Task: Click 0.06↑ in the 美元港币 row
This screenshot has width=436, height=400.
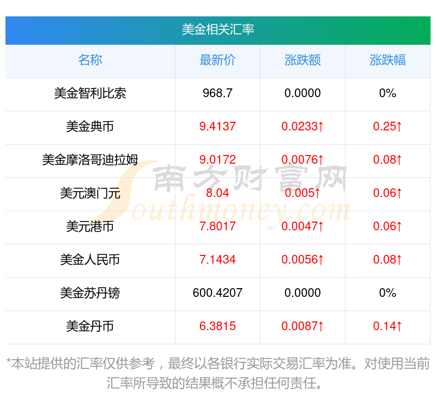Action: point(387,226)
